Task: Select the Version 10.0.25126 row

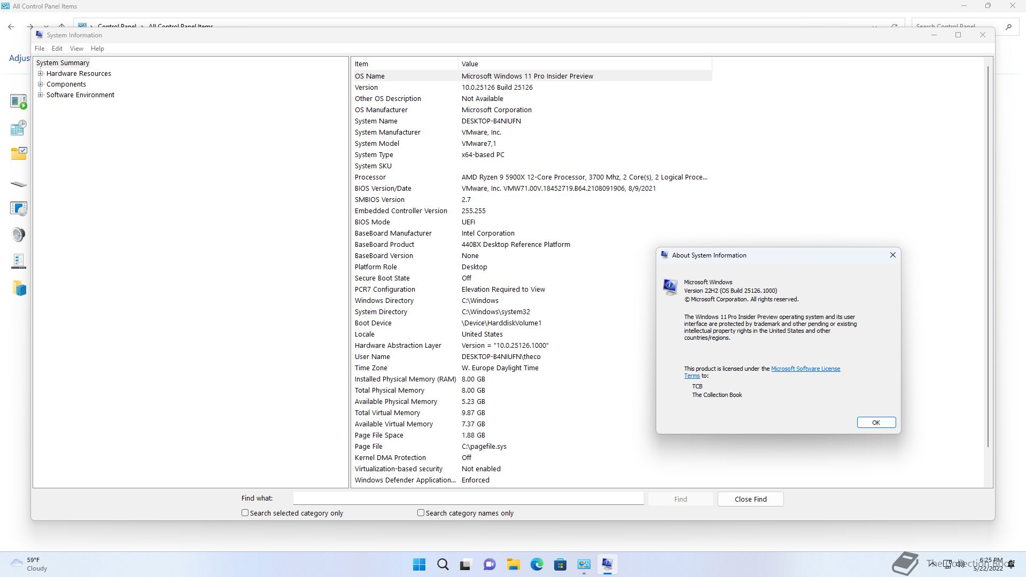Action: tap(532, 88)
